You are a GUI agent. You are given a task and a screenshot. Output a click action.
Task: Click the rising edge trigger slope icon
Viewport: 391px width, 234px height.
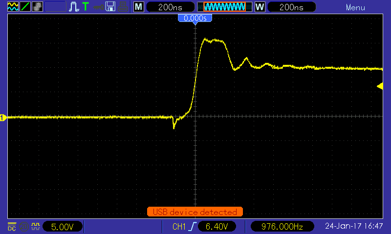tap(192, 227)
